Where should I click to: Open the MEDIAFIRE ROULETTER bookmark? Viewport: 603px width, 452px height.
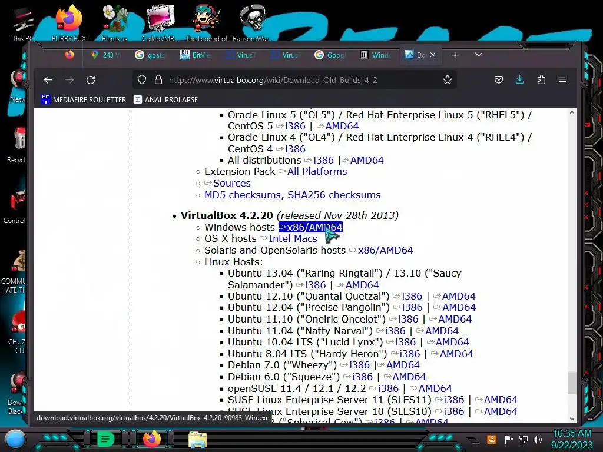point(84,99)
